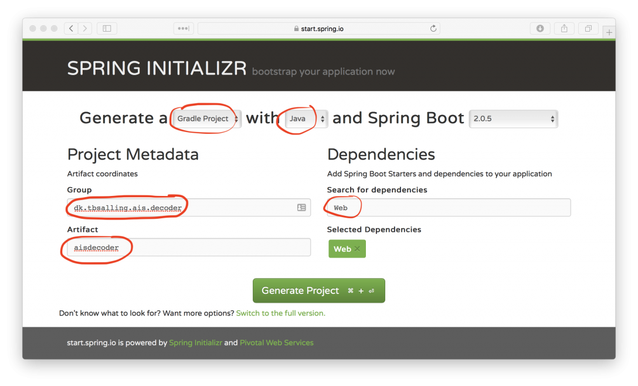Open the share sheet icon
This screenshot has height=386, width=638.
click(564, 29)
